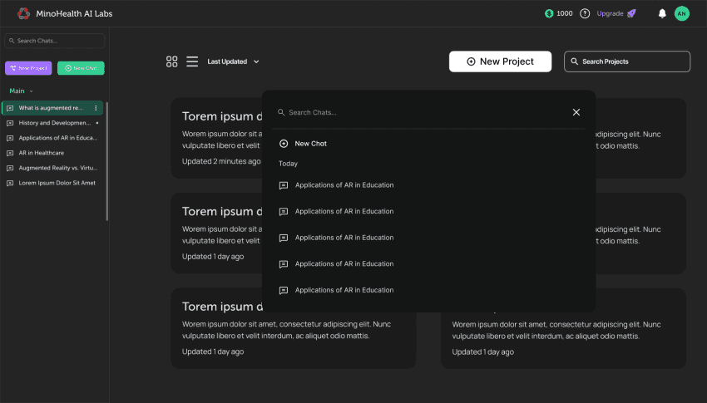Open second 'Applications of AR in Education' result
Viewport: 707px width, 403px height.
(336, 211)
